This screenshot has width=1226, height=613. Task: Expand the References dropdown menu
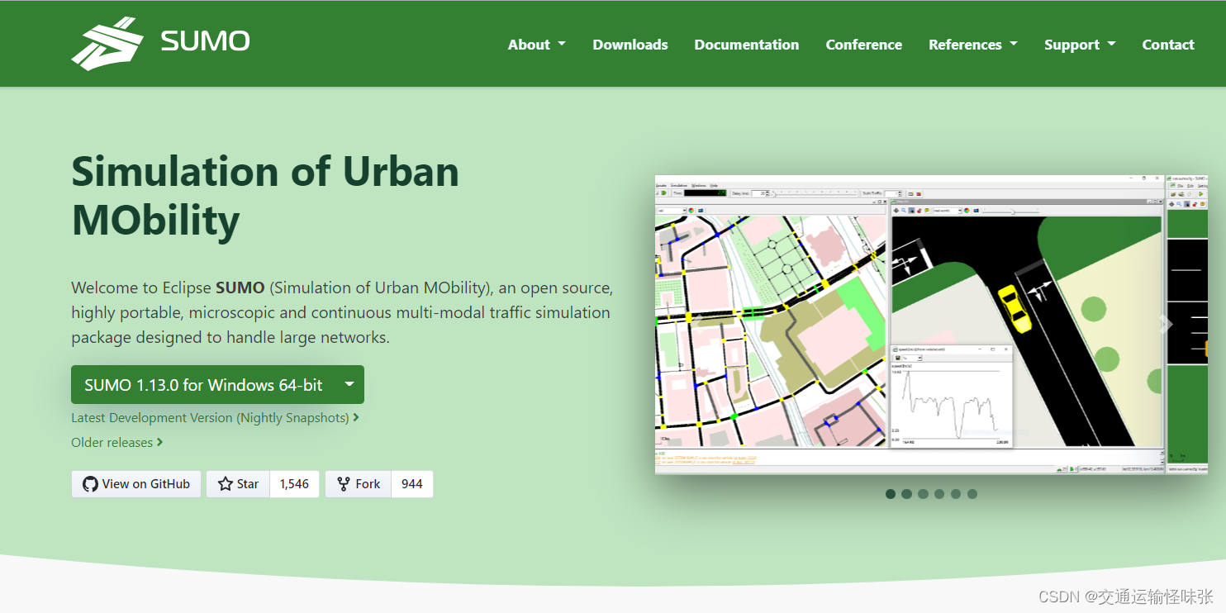973,45
